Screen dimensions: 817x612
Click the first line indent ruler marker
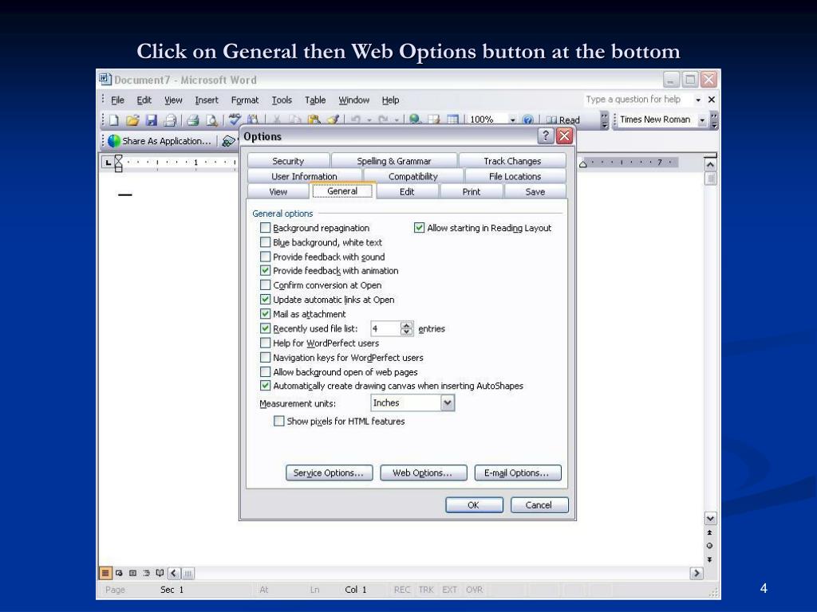[118, 158]
